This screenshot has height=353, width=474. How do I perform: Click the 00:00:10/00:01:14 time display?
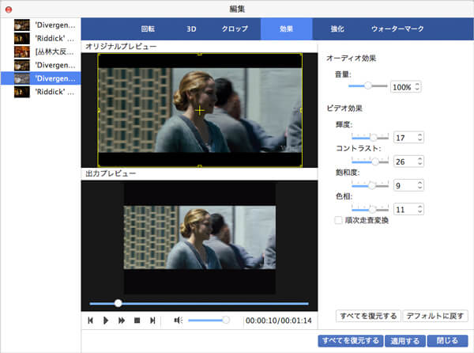tap(278, 321)
